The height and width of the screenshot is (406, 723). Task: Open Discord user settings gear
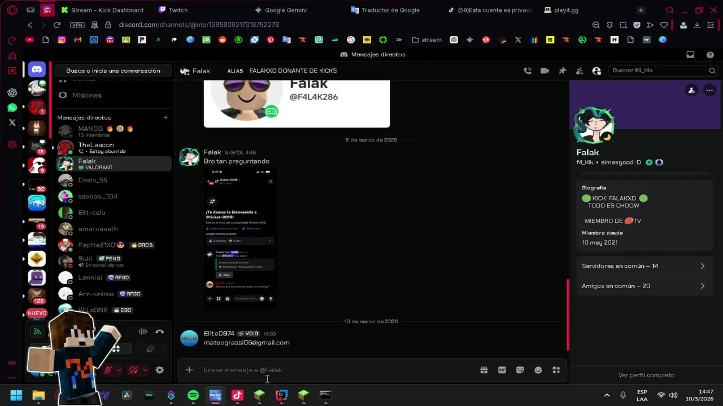pyautogui.click(x=160, y=370)
